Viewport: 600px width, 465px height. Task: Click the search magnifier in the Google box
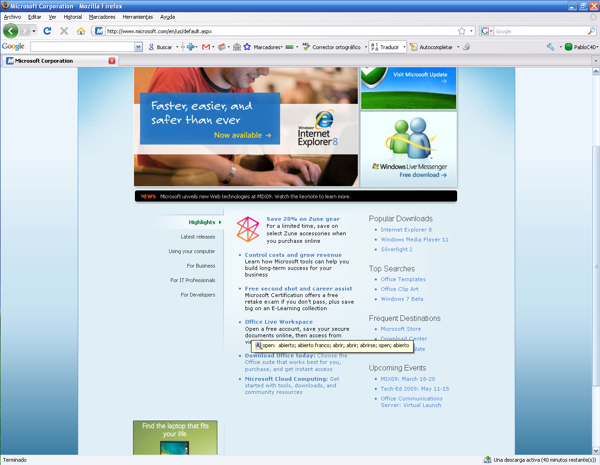coord(592,31)
